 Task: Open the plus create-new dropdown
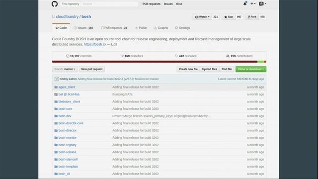click(253, 3)
